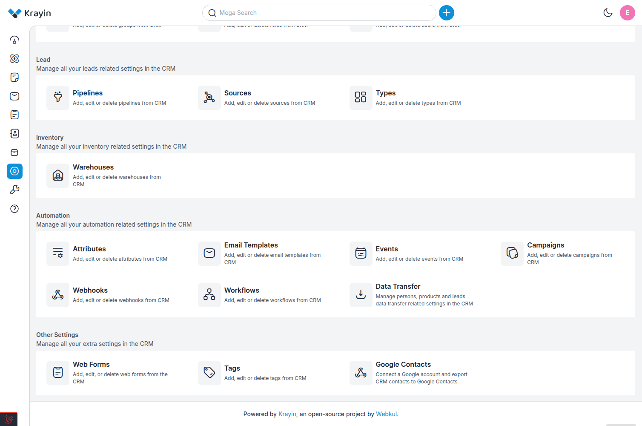Open the Help question mark icon
642x426 pixels.
[x=14, y=209]
